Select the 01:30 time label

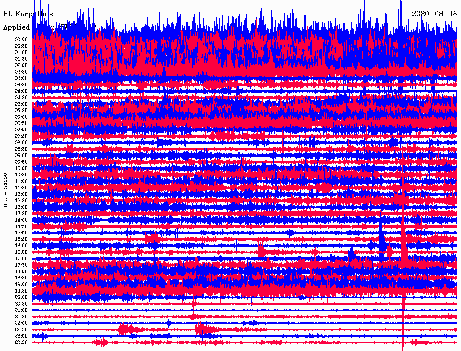coord(21,59)
